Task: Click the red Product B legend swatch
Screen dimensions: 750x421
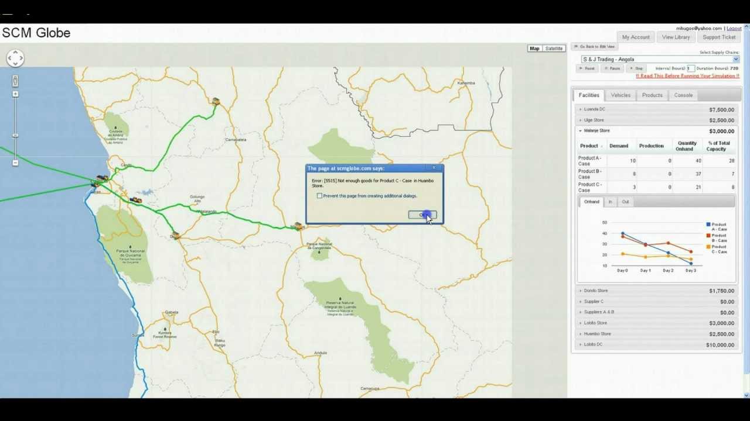Action: tap(708, 236)
